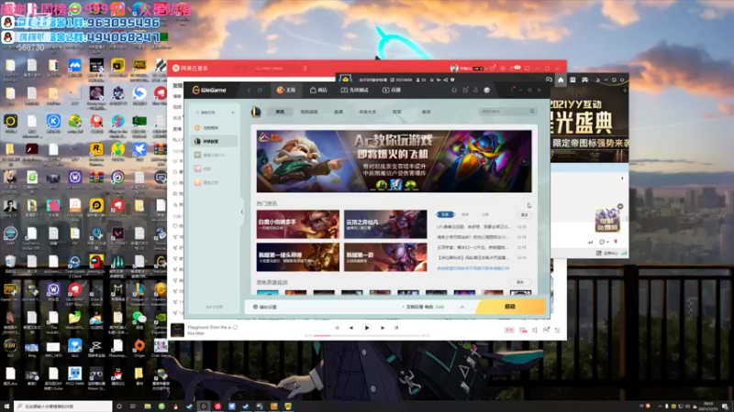The width and height of the screenshot is (734, 412).
Task: Refresh the WeGame page
Action: click(260, 90)
